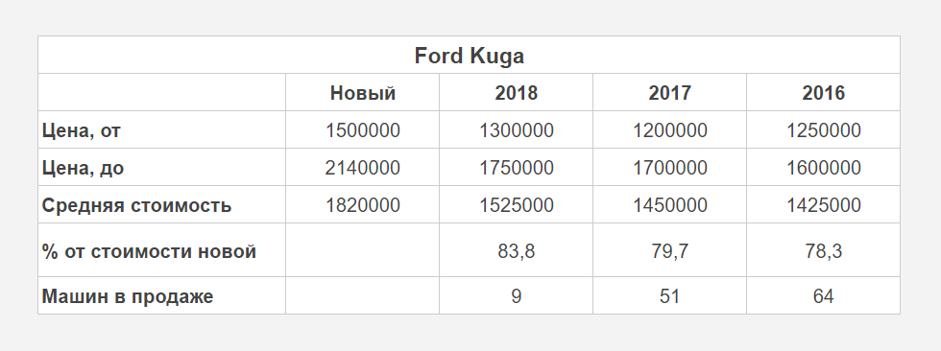
Task: Select the 2017 maximum price 1700000
Action: [x=670, y=168]
